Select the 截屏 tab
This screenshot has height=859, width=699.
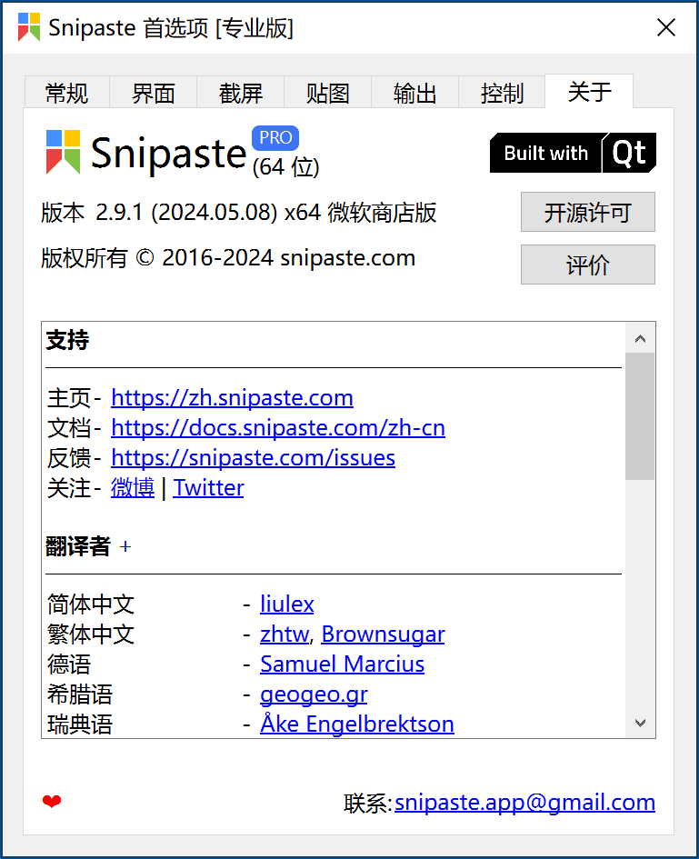pyautogui.click(x=241, y=93)
